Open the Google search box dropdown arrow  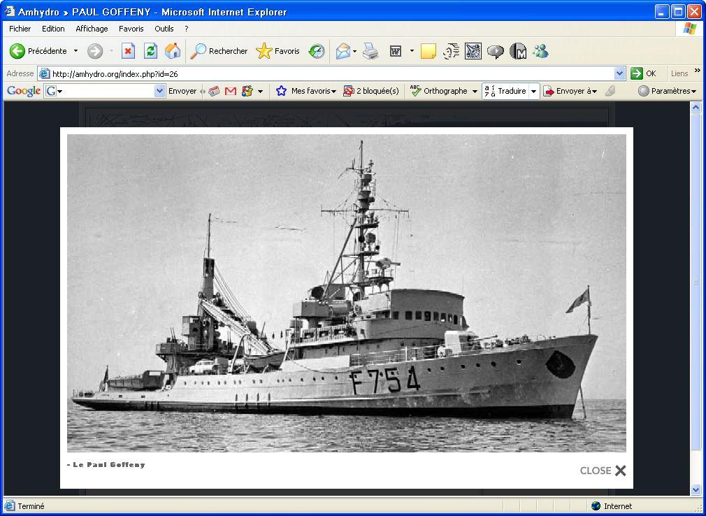click(x=159, y=91)
